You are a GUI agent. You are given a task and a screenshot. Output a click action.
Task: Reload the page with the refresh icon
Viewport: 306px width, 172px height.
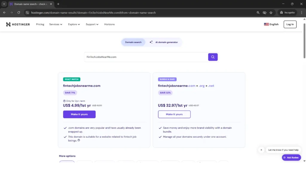click(x=19, y=13)
